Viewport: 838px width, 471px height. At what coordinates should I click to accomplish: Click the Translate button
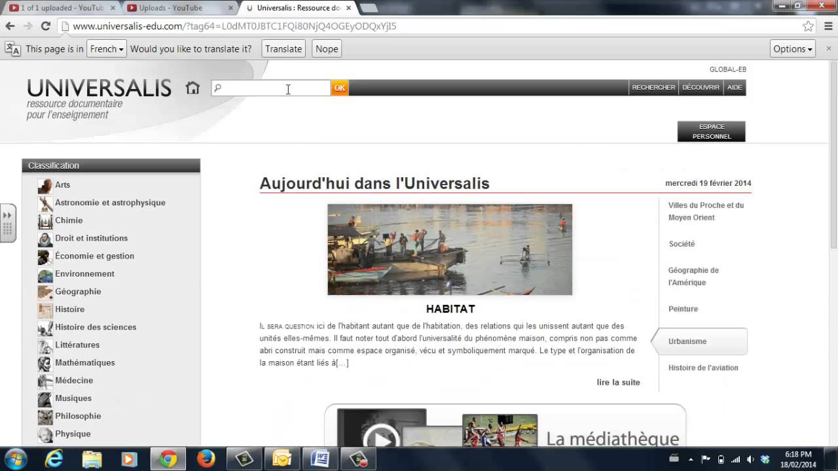click(283, 49)
